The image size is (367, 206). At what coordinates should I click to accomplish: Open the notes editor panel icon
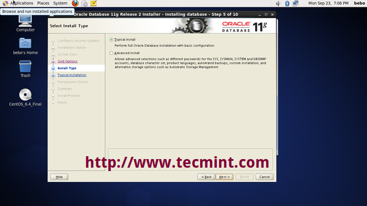(93, 3)
